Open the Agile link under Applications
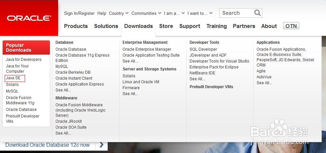The height and width of the screenshot is (153, 326). coord(261,71)
